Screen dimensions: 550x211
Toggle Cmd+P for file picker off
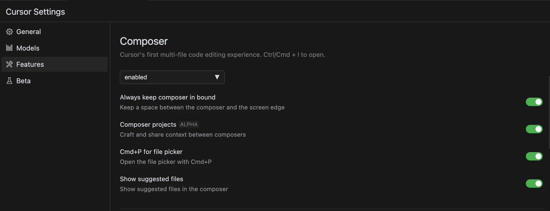[534, 156]
